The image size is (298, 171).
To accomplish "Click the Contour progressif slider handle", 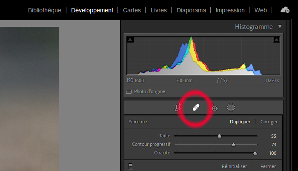I will tap(233, 145).
